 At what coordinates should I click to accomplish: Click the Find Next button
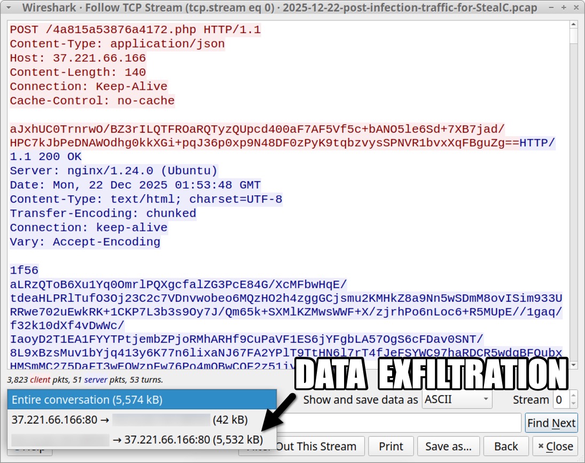click(x=551, y=423)
